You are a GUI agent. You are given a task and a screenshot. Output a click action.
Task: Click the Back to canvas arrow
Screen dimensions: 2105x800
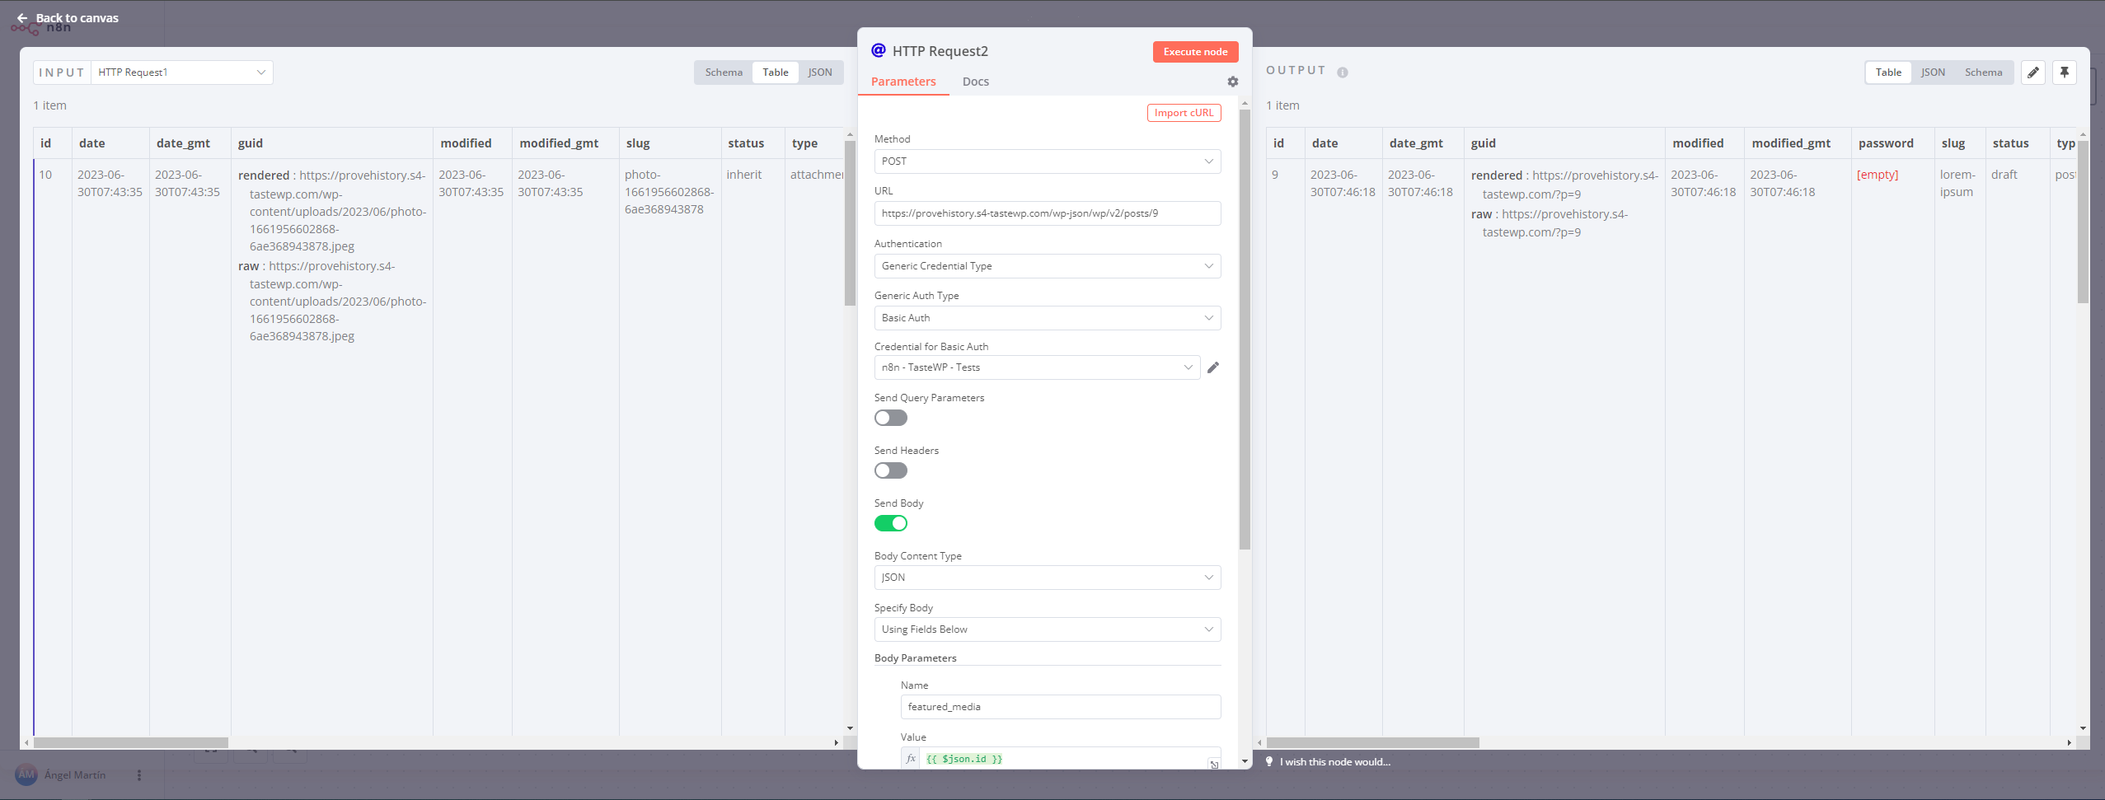click(22, 18)
